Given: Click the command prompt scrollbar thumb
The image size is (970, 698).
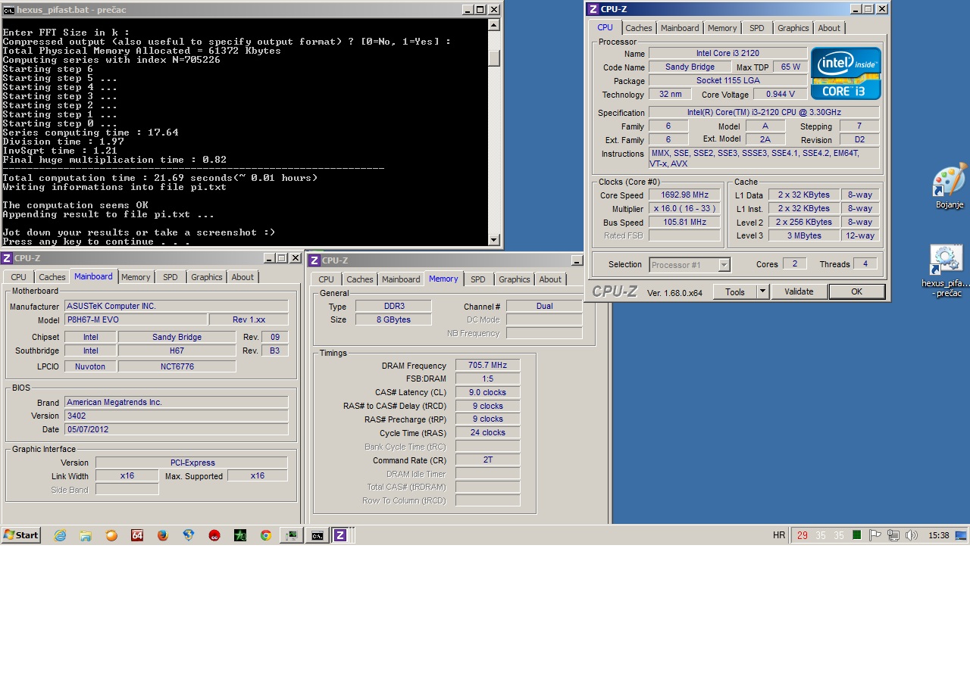Looking at the screenshot, I should tap(494, 58).
